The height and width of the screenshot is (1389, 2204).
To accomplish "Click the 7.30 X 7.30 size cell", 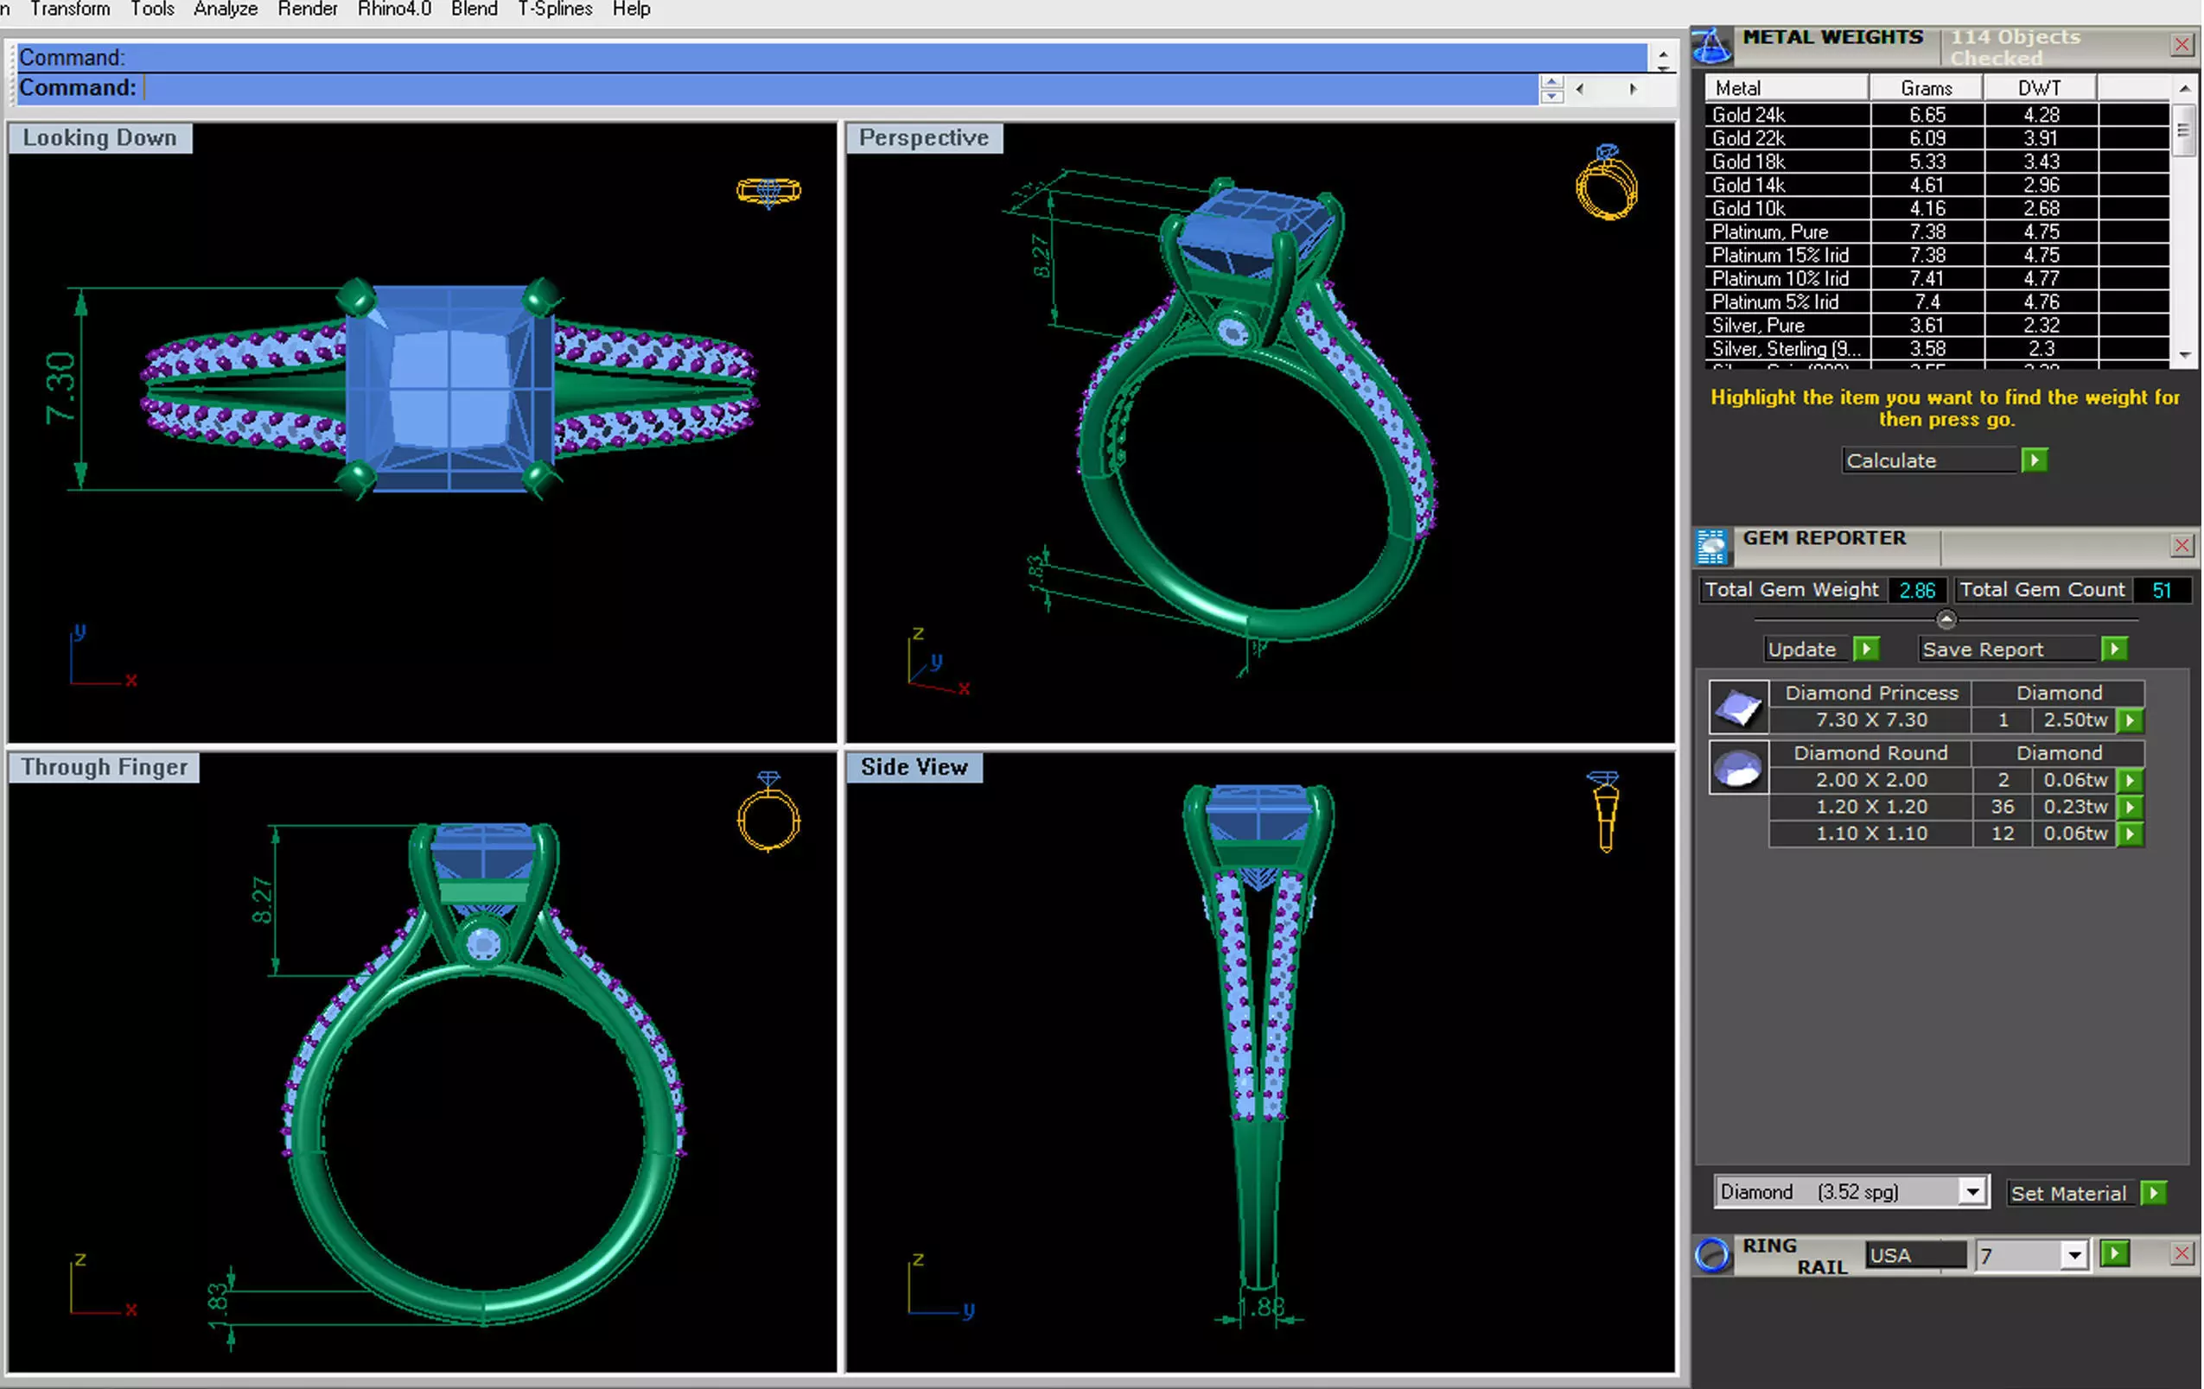I will (x=1871, y=720).
